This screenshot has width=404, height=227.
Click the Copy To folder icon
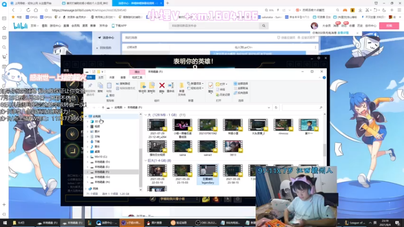point(151,86)
